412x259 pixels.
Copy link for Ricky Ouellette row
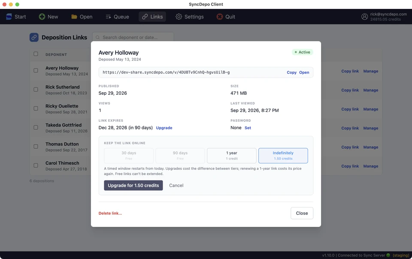350,109
